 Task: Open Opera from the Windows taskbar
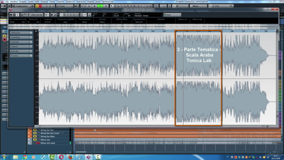point(61,157)
